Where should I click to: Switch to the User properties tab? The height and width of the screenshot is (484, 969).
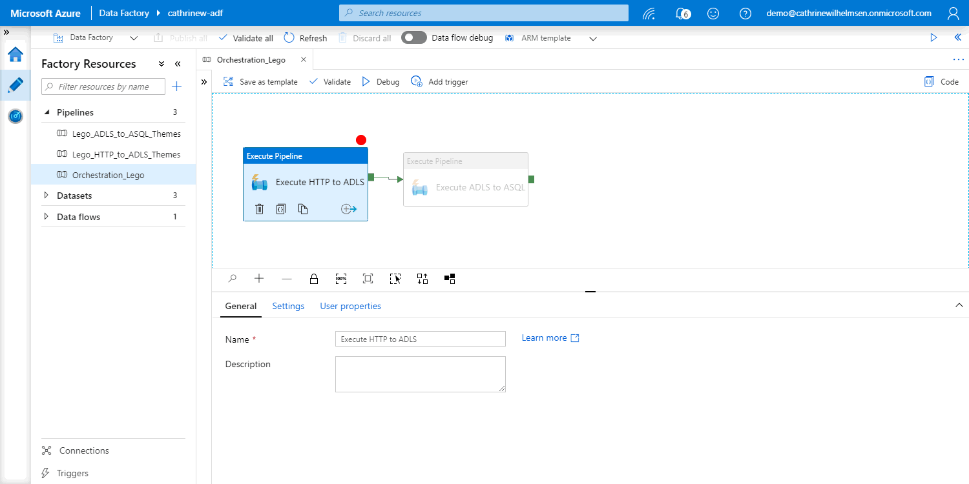[x=350, y=306]
